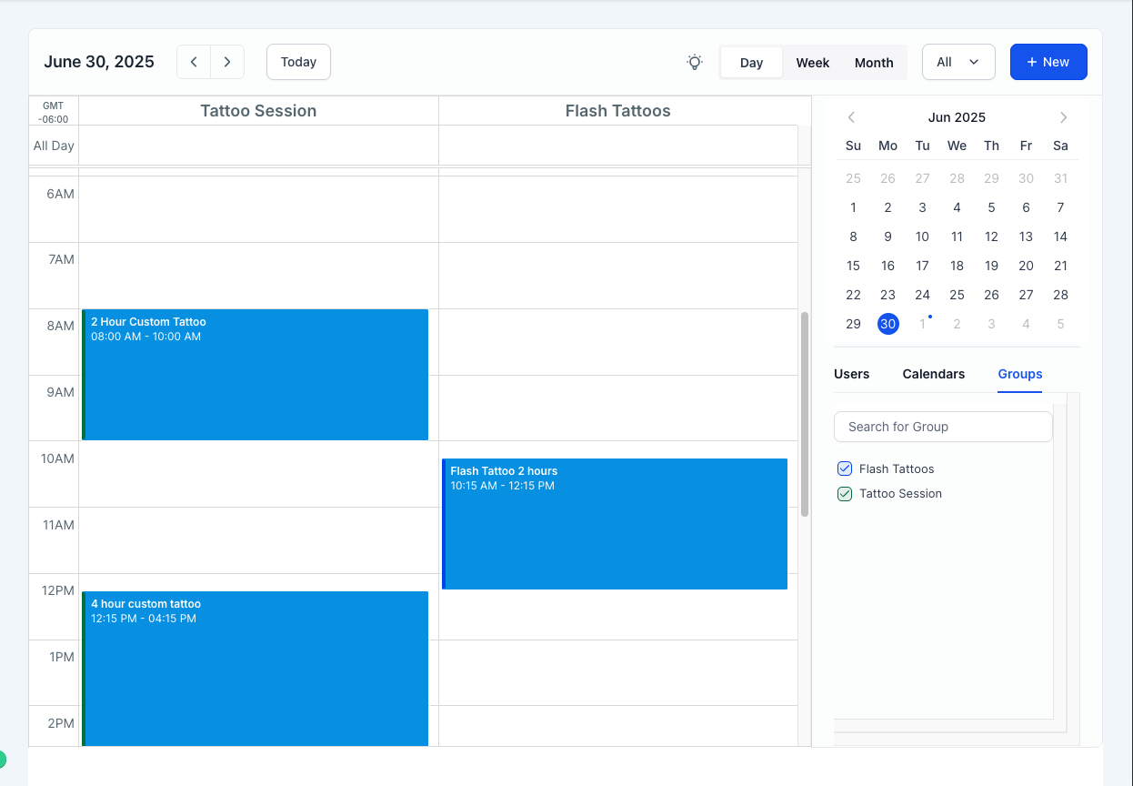Click the calendar vertical scrollbar
The image size is (1133, 786).
point(805,414)
